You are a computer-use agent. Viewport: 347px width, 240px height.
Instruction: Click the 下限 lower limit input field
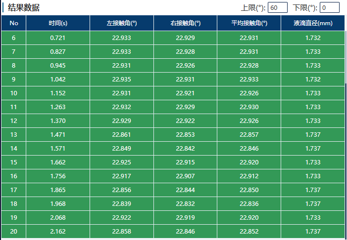329,7
